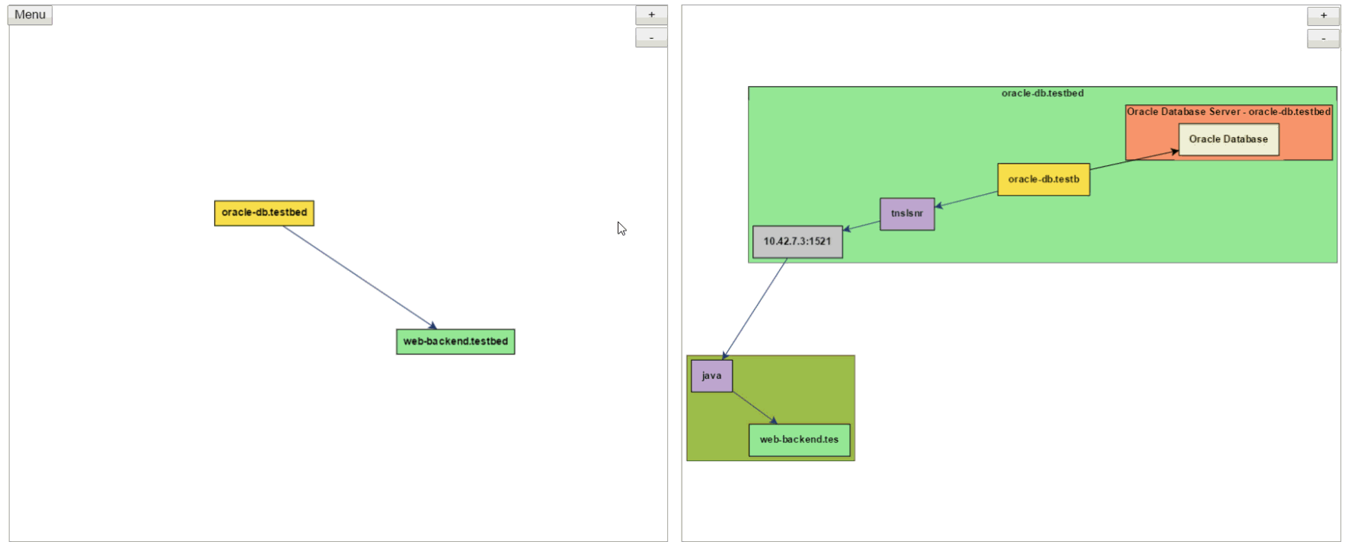Click the edge from oracle-db.testb to tnslsnr
1348x548 pixels.
point(966,199)
